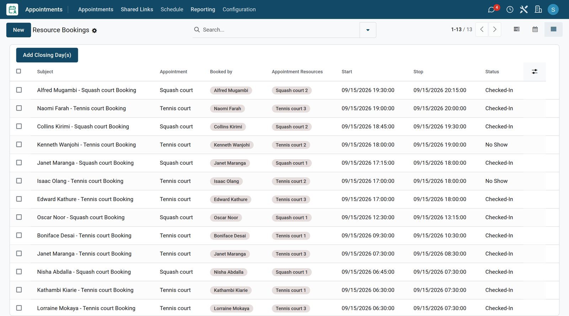569x316 pixels.
Task: Tick the Lorraine Mokaya booking checkbox
Action: point(19,308)
